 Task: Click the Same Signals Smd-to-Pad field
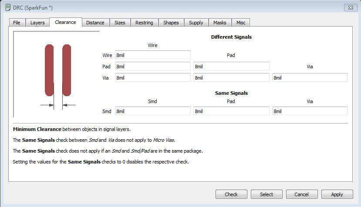[x=231, y=111]
